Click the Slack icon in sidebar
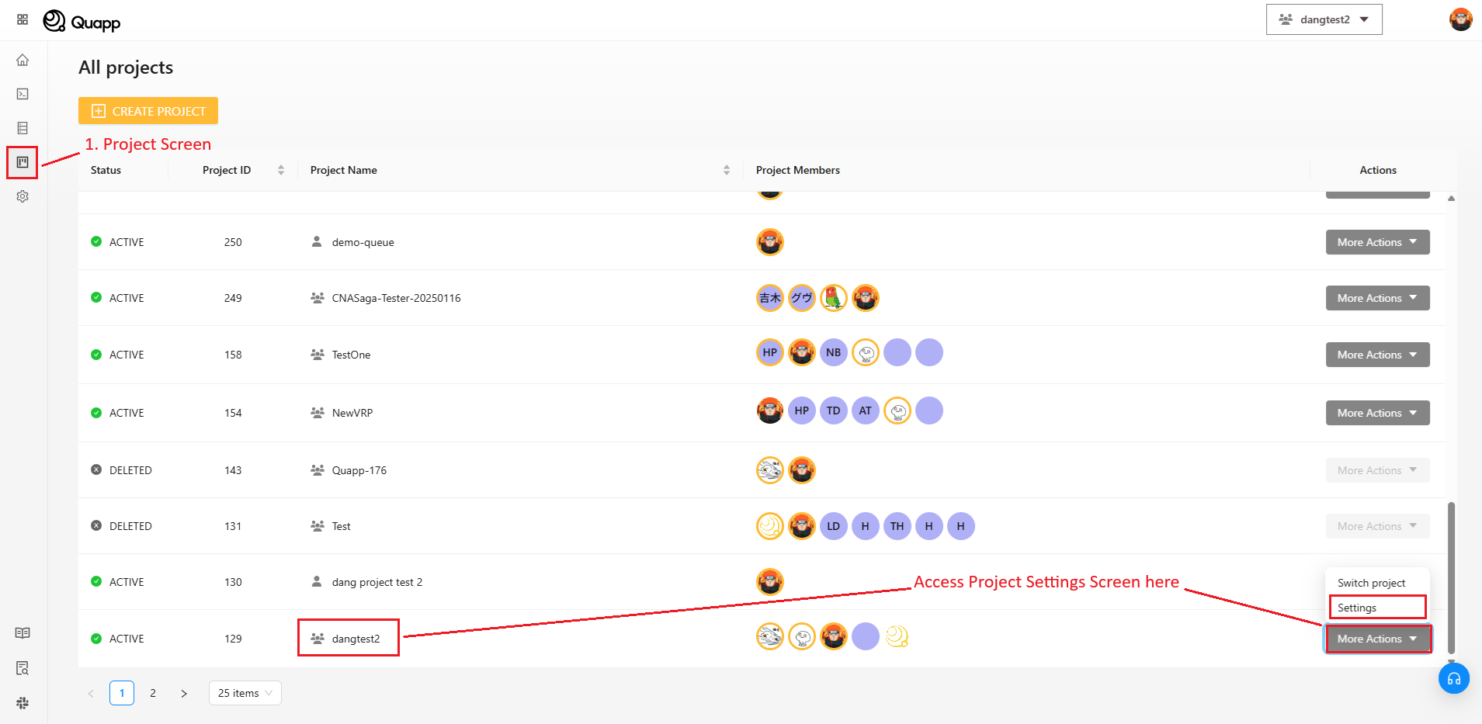Viewport: 1482px width, 724px height. coord(23,702)
